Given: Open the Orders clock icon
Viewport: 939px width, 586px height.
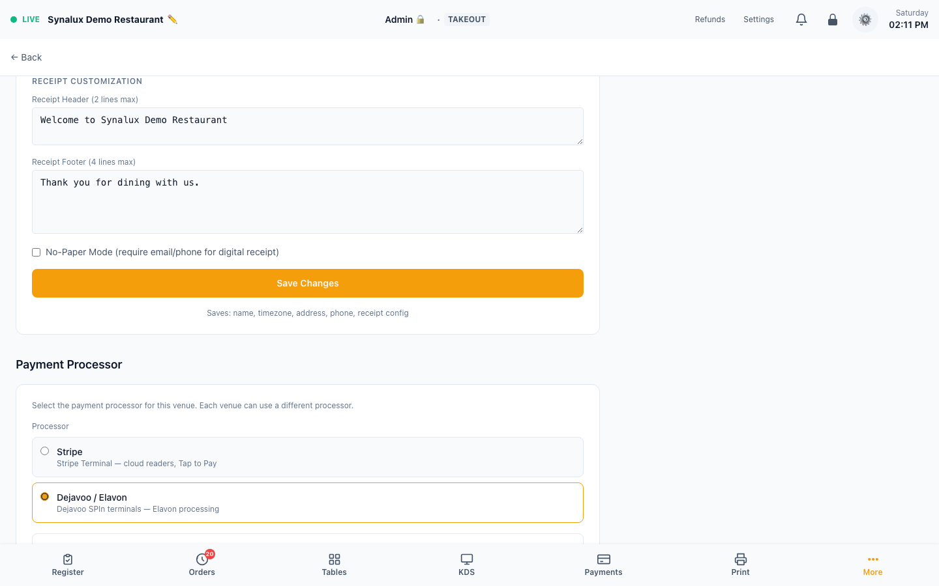Looking at the screenshot, I should 201,559.
